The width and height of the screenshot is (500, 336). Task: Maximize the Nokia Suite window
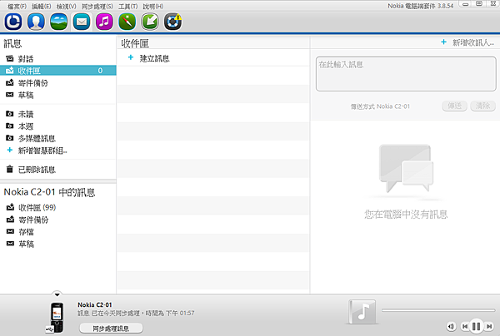pyautogui.click(x=479, y=3)
